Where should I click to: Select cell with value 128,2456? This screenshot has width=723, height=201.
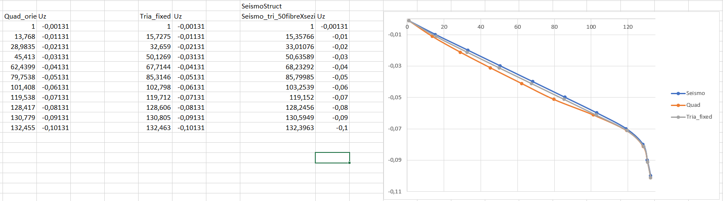coord(278,107)
